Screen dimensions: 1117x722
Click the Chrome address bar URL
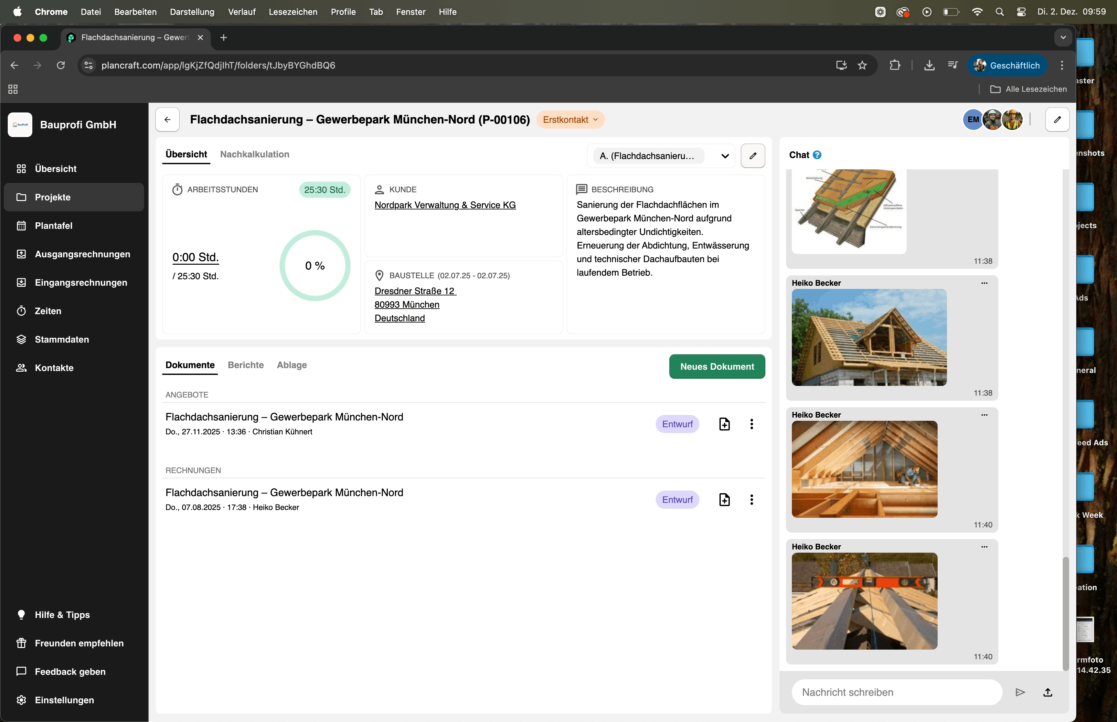point(218,65)
